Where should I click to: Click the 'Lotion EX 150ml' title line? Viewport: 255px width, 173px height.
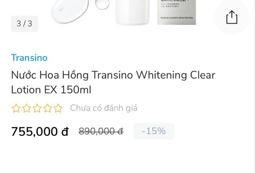coord(51,90)
